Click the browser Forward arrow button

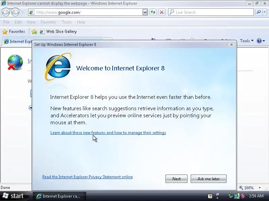(15, 12)
